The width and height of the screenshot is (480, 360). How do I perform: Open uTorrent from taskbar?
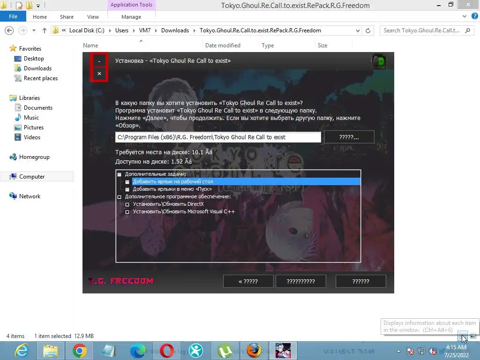click(x=225, y=351)
